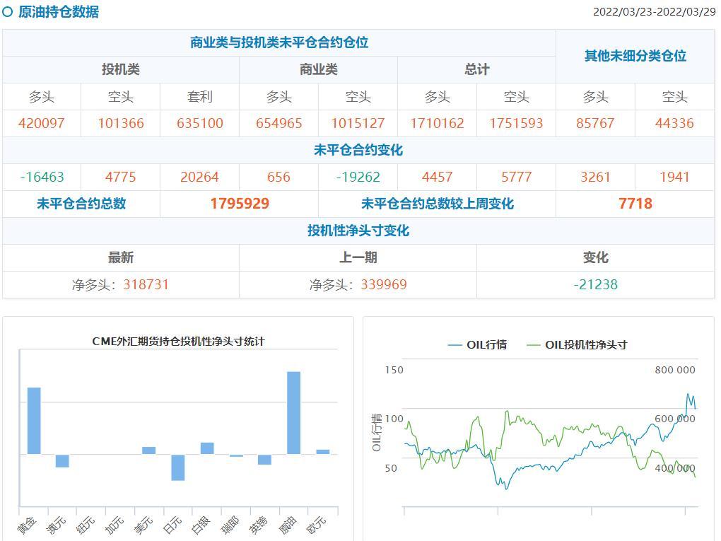Screen dimensions: 721x541
Task: Click the open interest total value 1795929
Action: (x=240, y=204)
